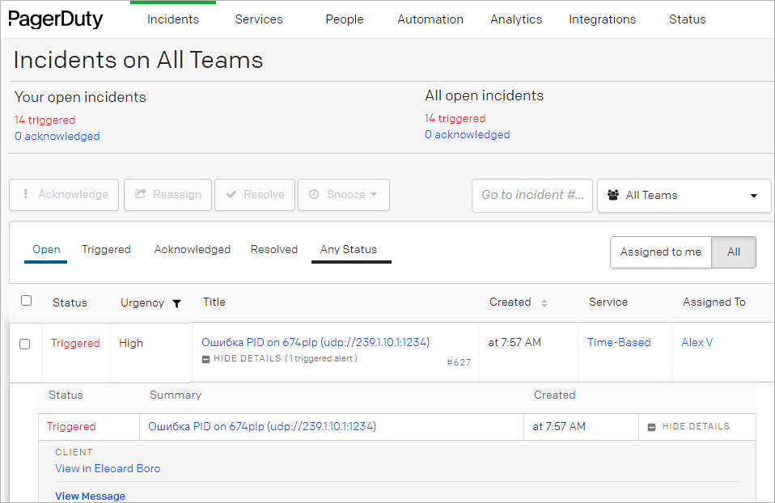The width and height of the screenshot is (775, 503).
Task: Click the team icon in All Teams selector
Action: [x=613, y=195]
